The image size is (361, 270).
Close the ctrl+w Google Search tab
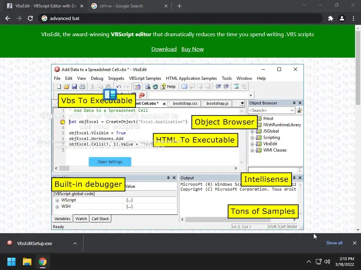click(x=166, y=6)
